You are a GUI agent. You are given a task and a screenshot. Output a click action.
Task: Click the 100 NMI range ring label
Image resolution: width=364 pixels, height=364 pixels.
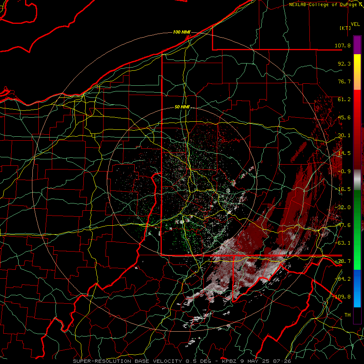(x=182, y=32)
